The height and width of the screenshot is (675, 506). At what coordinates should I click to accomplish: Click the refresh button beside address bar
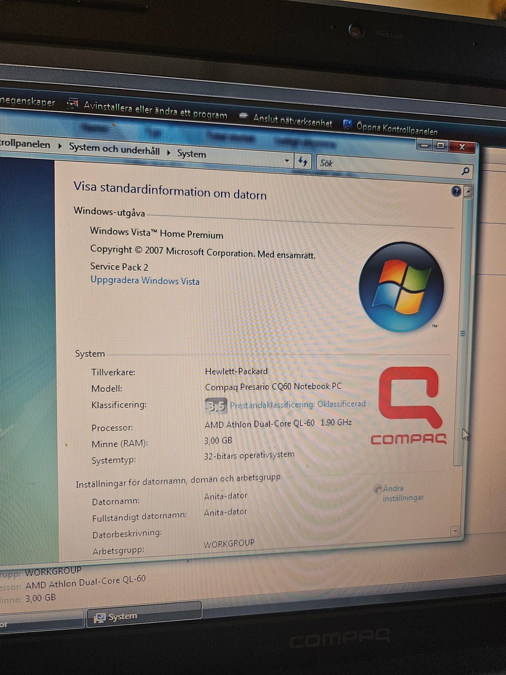pyautogui.click(x=303, y=161)
